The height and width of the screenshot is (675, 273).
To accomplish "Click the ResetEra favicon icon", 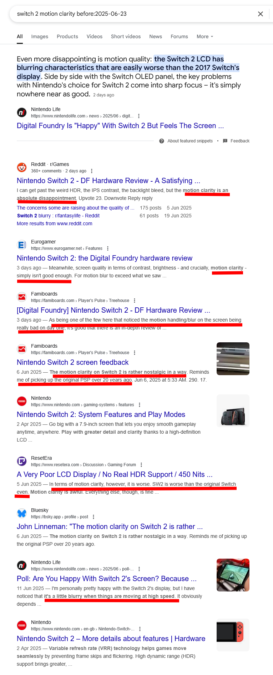I will point(22,461).
